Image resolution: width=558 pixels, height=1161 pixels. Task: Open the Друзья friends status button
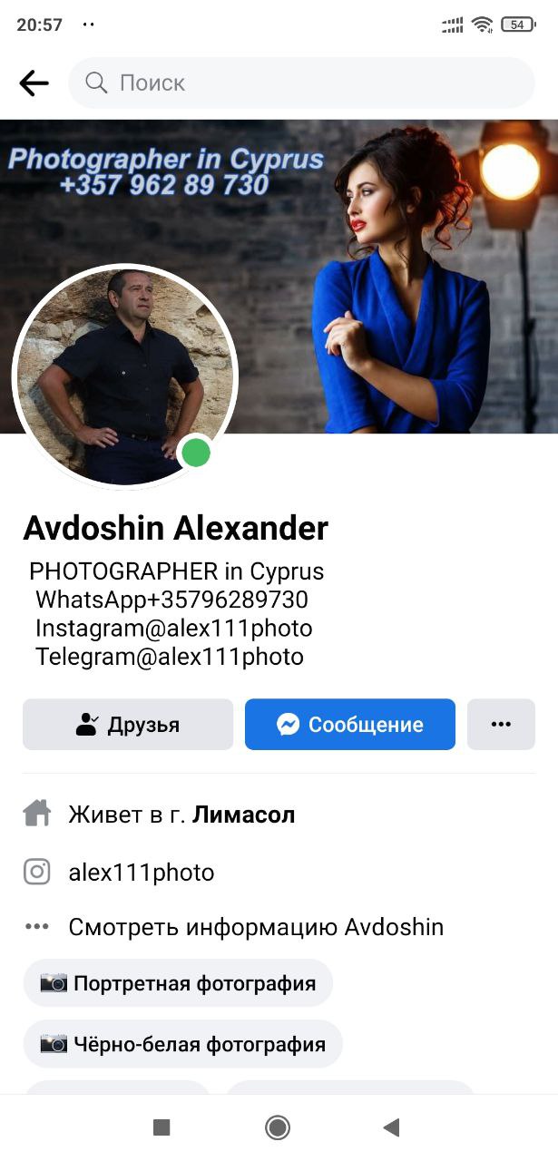coord(128,724)
